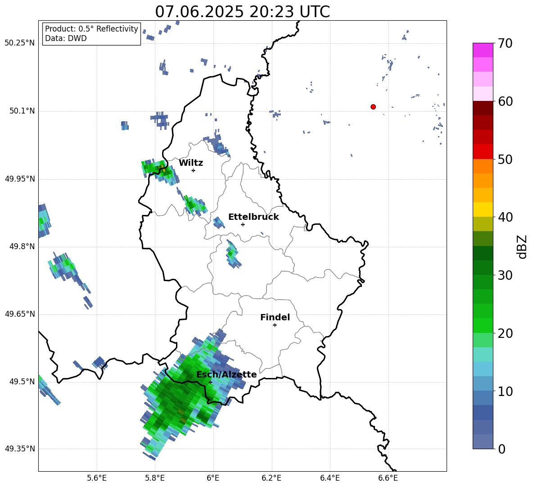This screenshot has width=533, height=487.
Task: Click the 50.25°N latitude label
Action: tap(20, 43)
